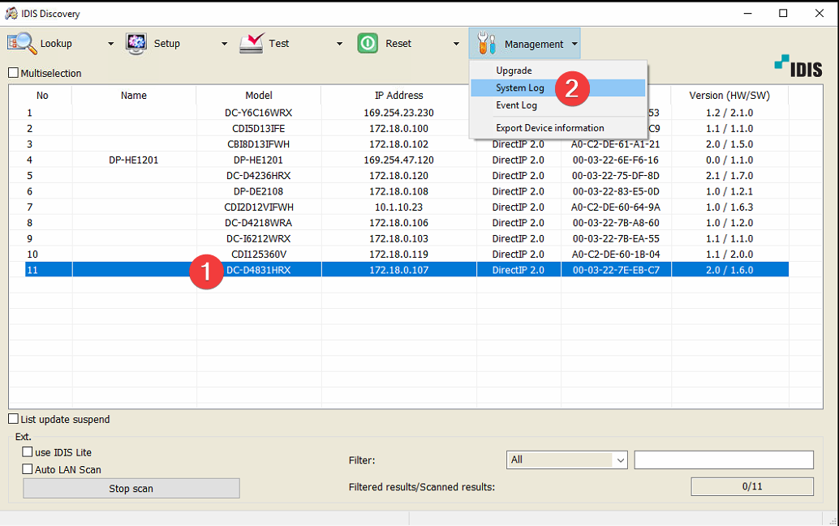This screenshot has height=526, width=839.
Task: Click the MAC address 00-03-22-7E-EB-C7
Action: (x=615, y=270)
